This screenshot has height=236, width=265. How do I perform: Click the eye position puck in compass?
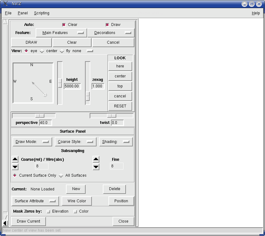point(45,95)
